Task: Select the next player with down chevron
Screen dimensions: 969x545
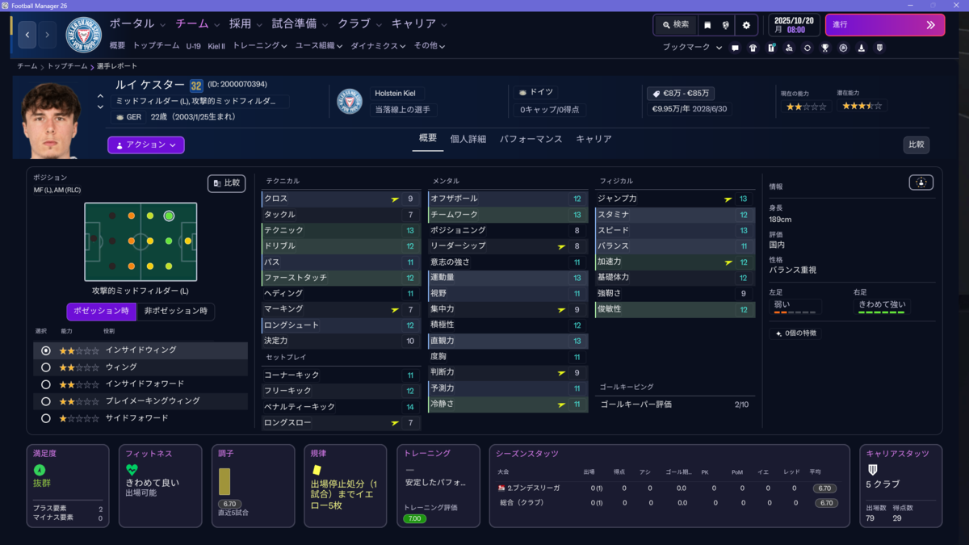Action: coord(100,107)
